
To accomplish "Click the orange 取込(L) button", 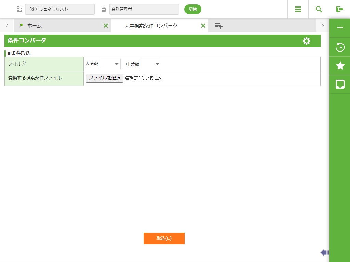I will tap(164, 238).
